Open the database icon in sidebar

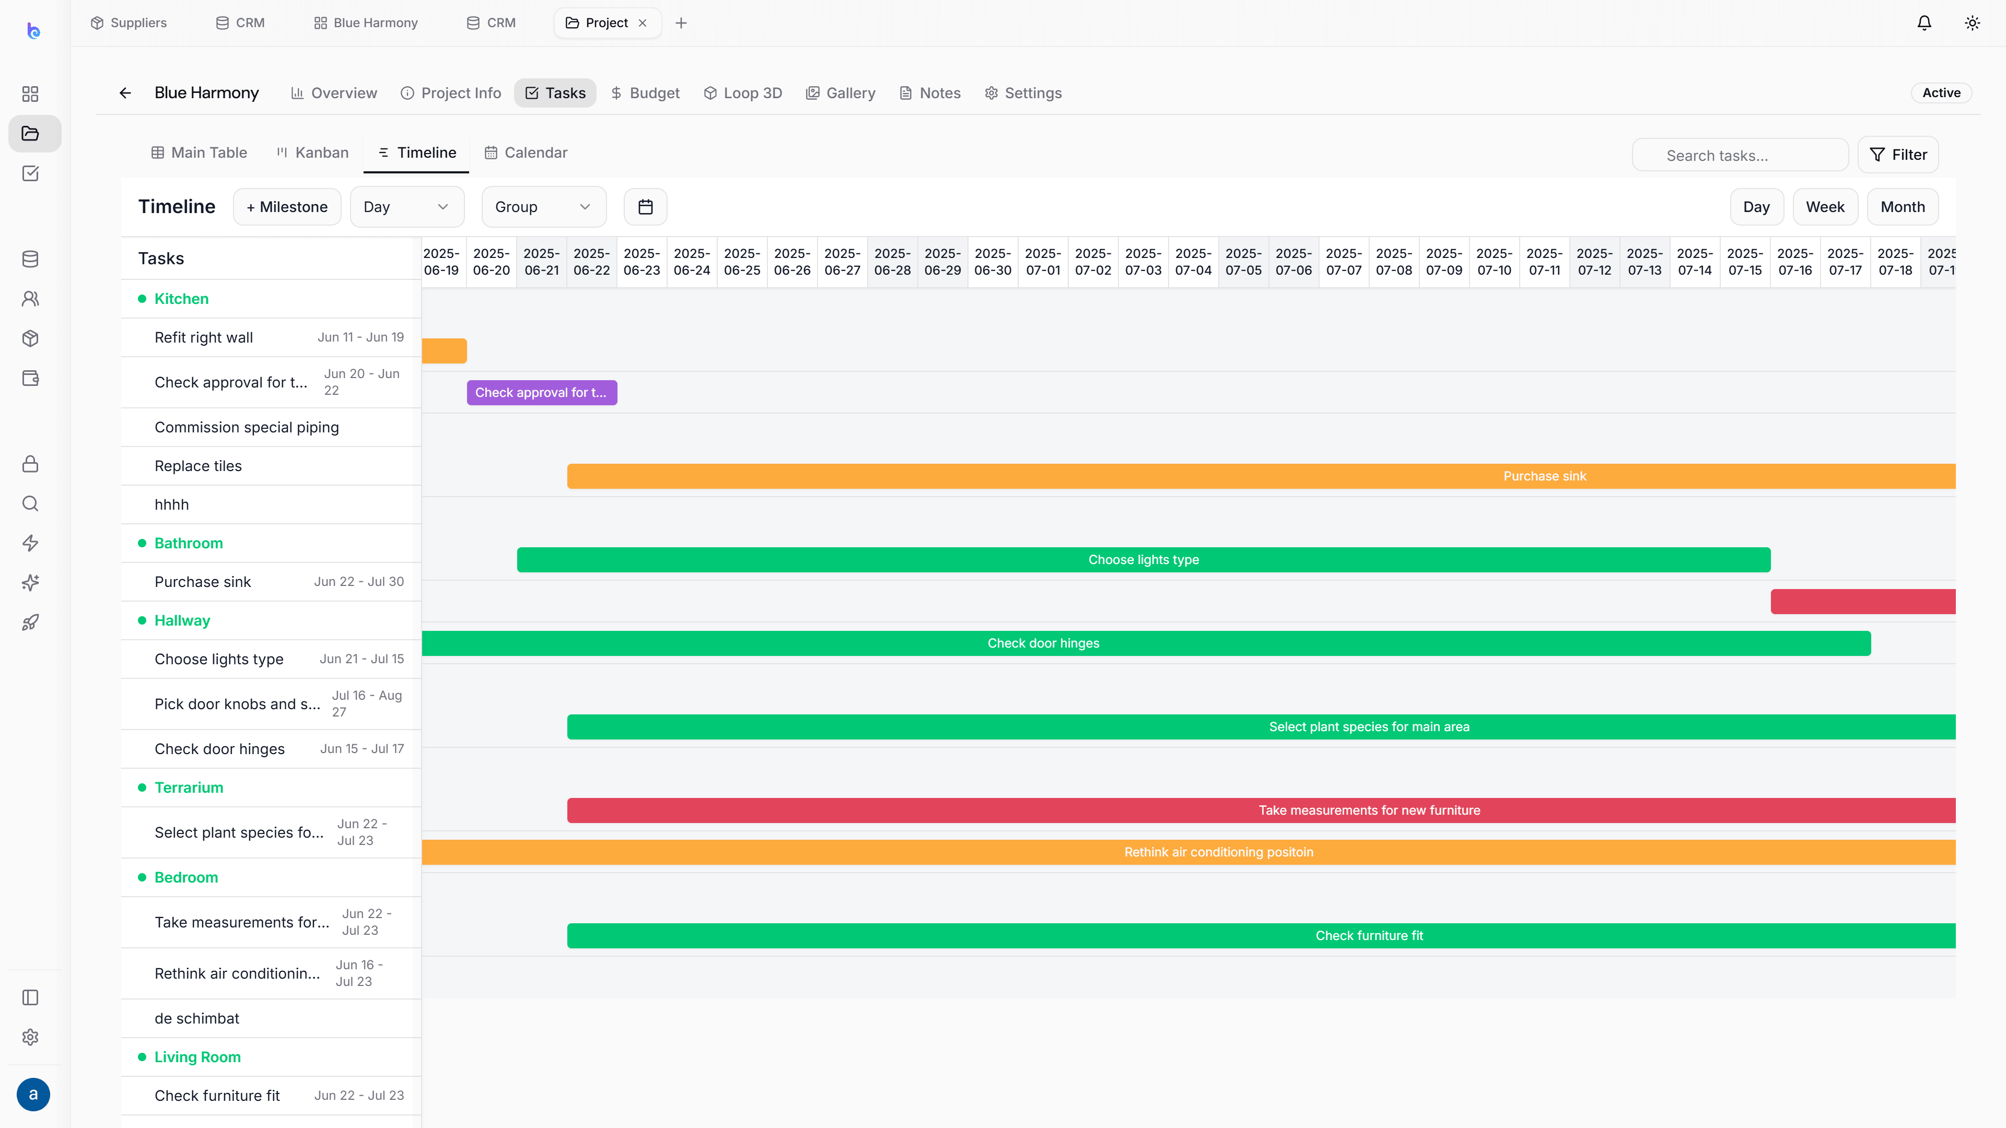click(x=30, y=259)
